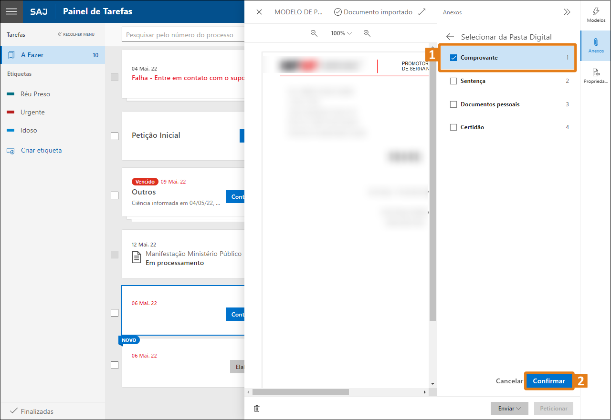The image size is (611, 420).
Task: Check the Sentença checkbox
Action: tap(453, 81)
